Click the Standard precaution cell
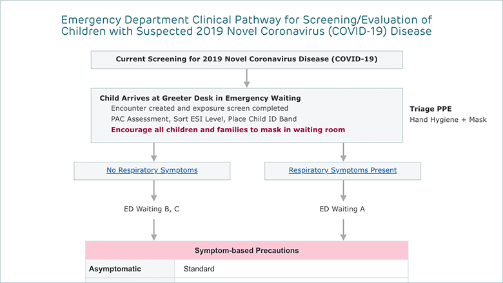Image resolution: width=503 pixels, height=283 pixels. click(199, 269)
